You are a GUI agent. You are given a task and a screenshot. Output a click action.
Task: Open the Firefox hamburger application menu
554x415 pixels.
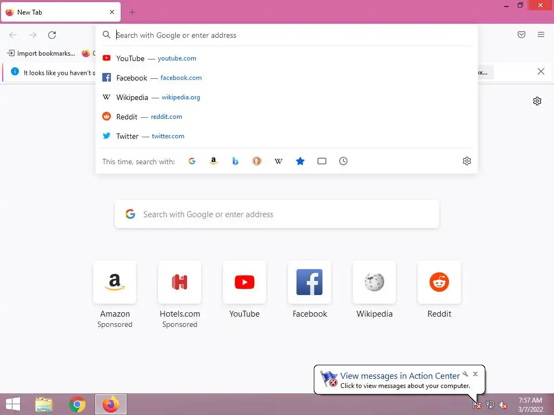click(541, 35)
